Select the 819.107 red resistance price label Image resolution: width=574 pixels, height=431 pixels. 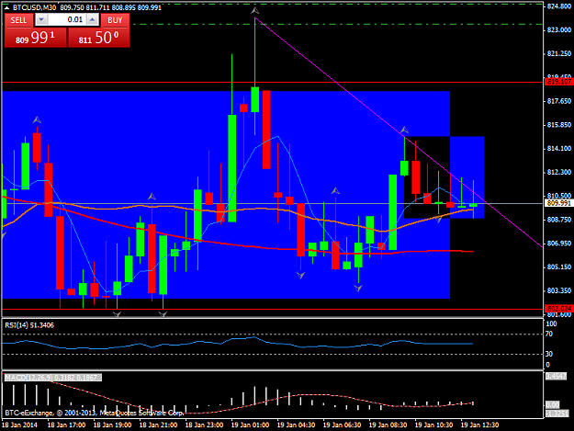pos(559,82)
